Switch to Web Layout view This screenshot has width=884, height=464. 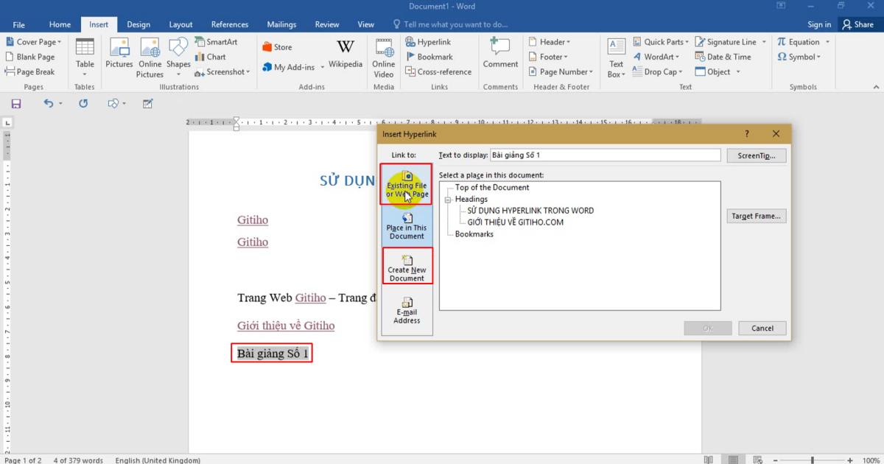pyautogui.click(x=756, y=459)
